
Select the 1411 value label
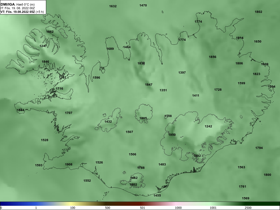pos(195,95)
